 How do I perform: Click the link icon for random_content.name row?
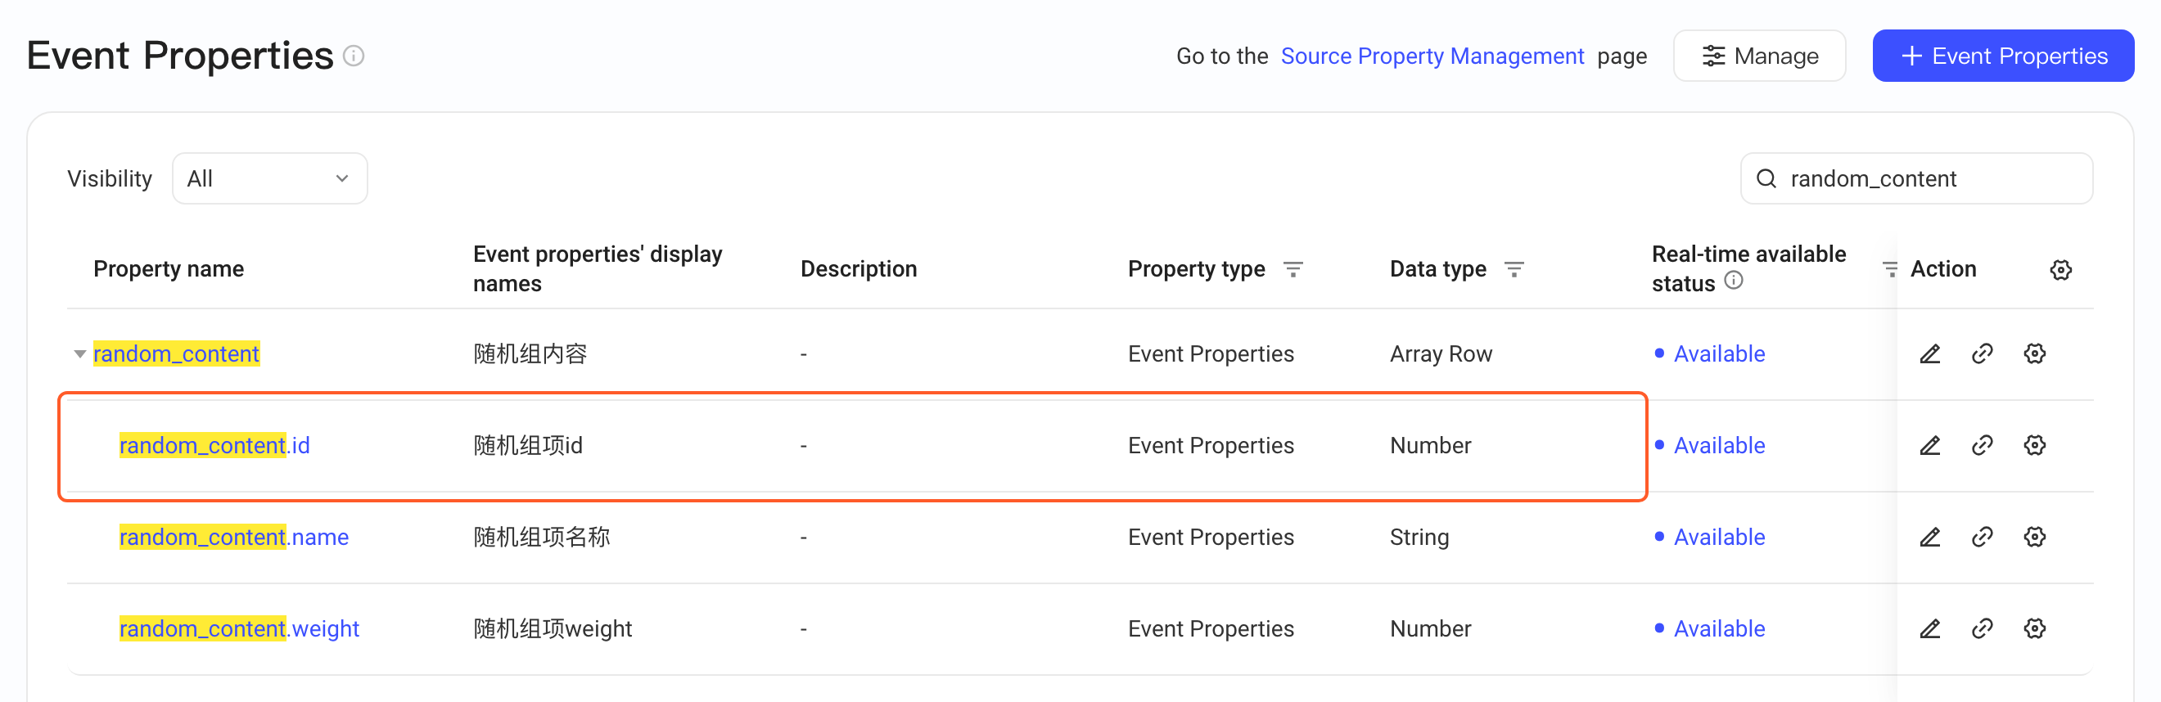click(x=1982, y=537)
